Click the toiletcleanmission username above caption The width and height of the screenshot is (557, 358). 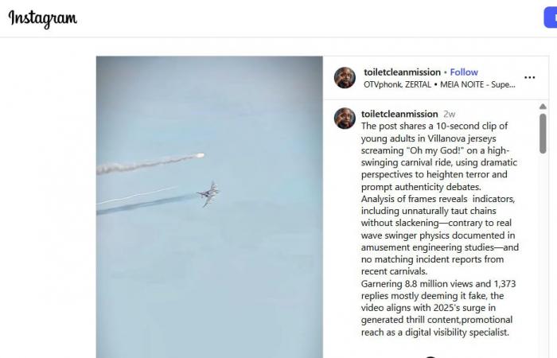click(399, 114)
